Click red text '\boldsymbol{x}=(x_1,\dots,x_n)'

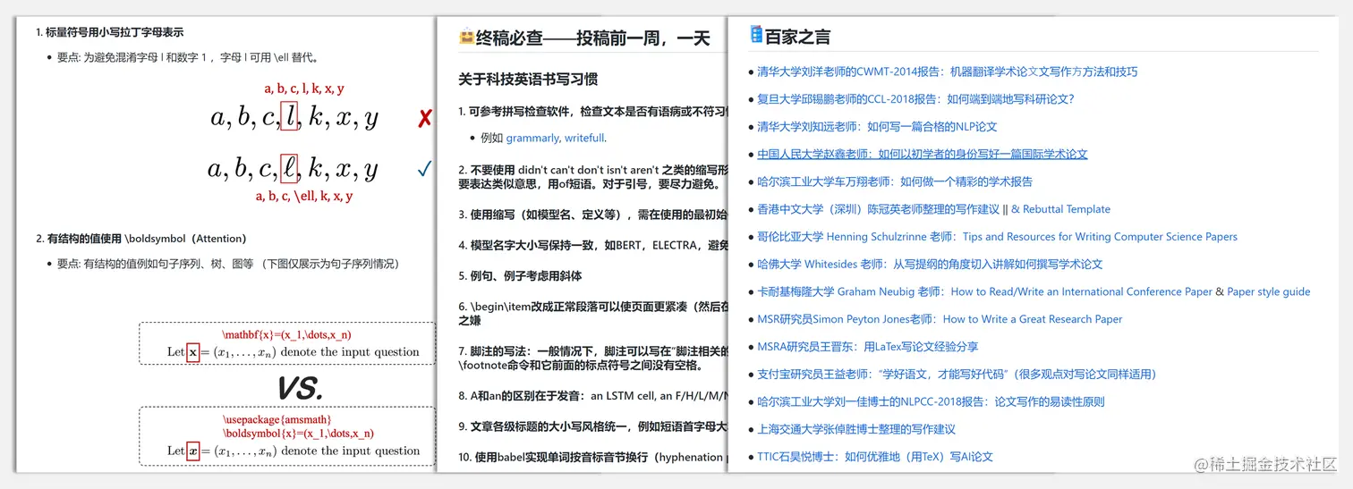coord(298,434)
